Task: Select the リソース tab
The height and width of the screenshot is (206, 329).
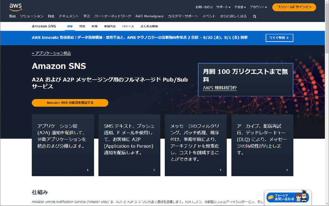Action: pyautogui.click(x=128, y=26)
